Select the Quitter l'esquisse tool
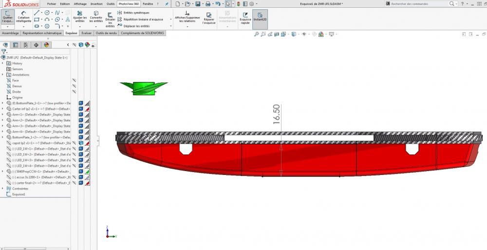The image size is (487, 250). 7,17
